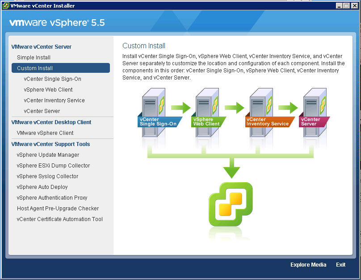Screen dimensions: 361x280
Task: Click the vmware vSphere 5.5 banner logo
Action: pos(57,23)
